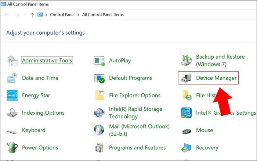Image resolution: width=257 pixels, height=161 pixels.
Task: Click the Administrative Tools icon
Action: click(x=12, y=61)
